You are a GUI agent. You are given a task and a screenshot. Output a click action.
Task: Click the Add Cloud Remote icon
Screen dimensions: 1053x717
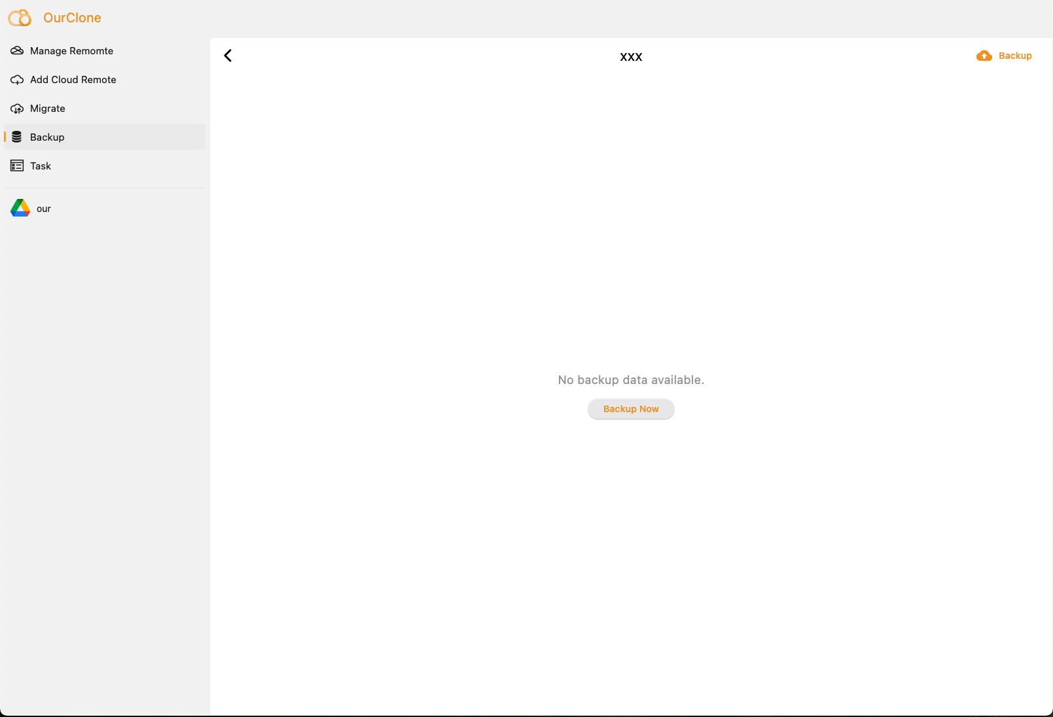point(17,80)
